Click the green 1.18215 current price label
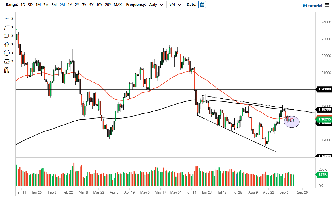334x199 pixels. pyautogui.click(x=324, y=119)
